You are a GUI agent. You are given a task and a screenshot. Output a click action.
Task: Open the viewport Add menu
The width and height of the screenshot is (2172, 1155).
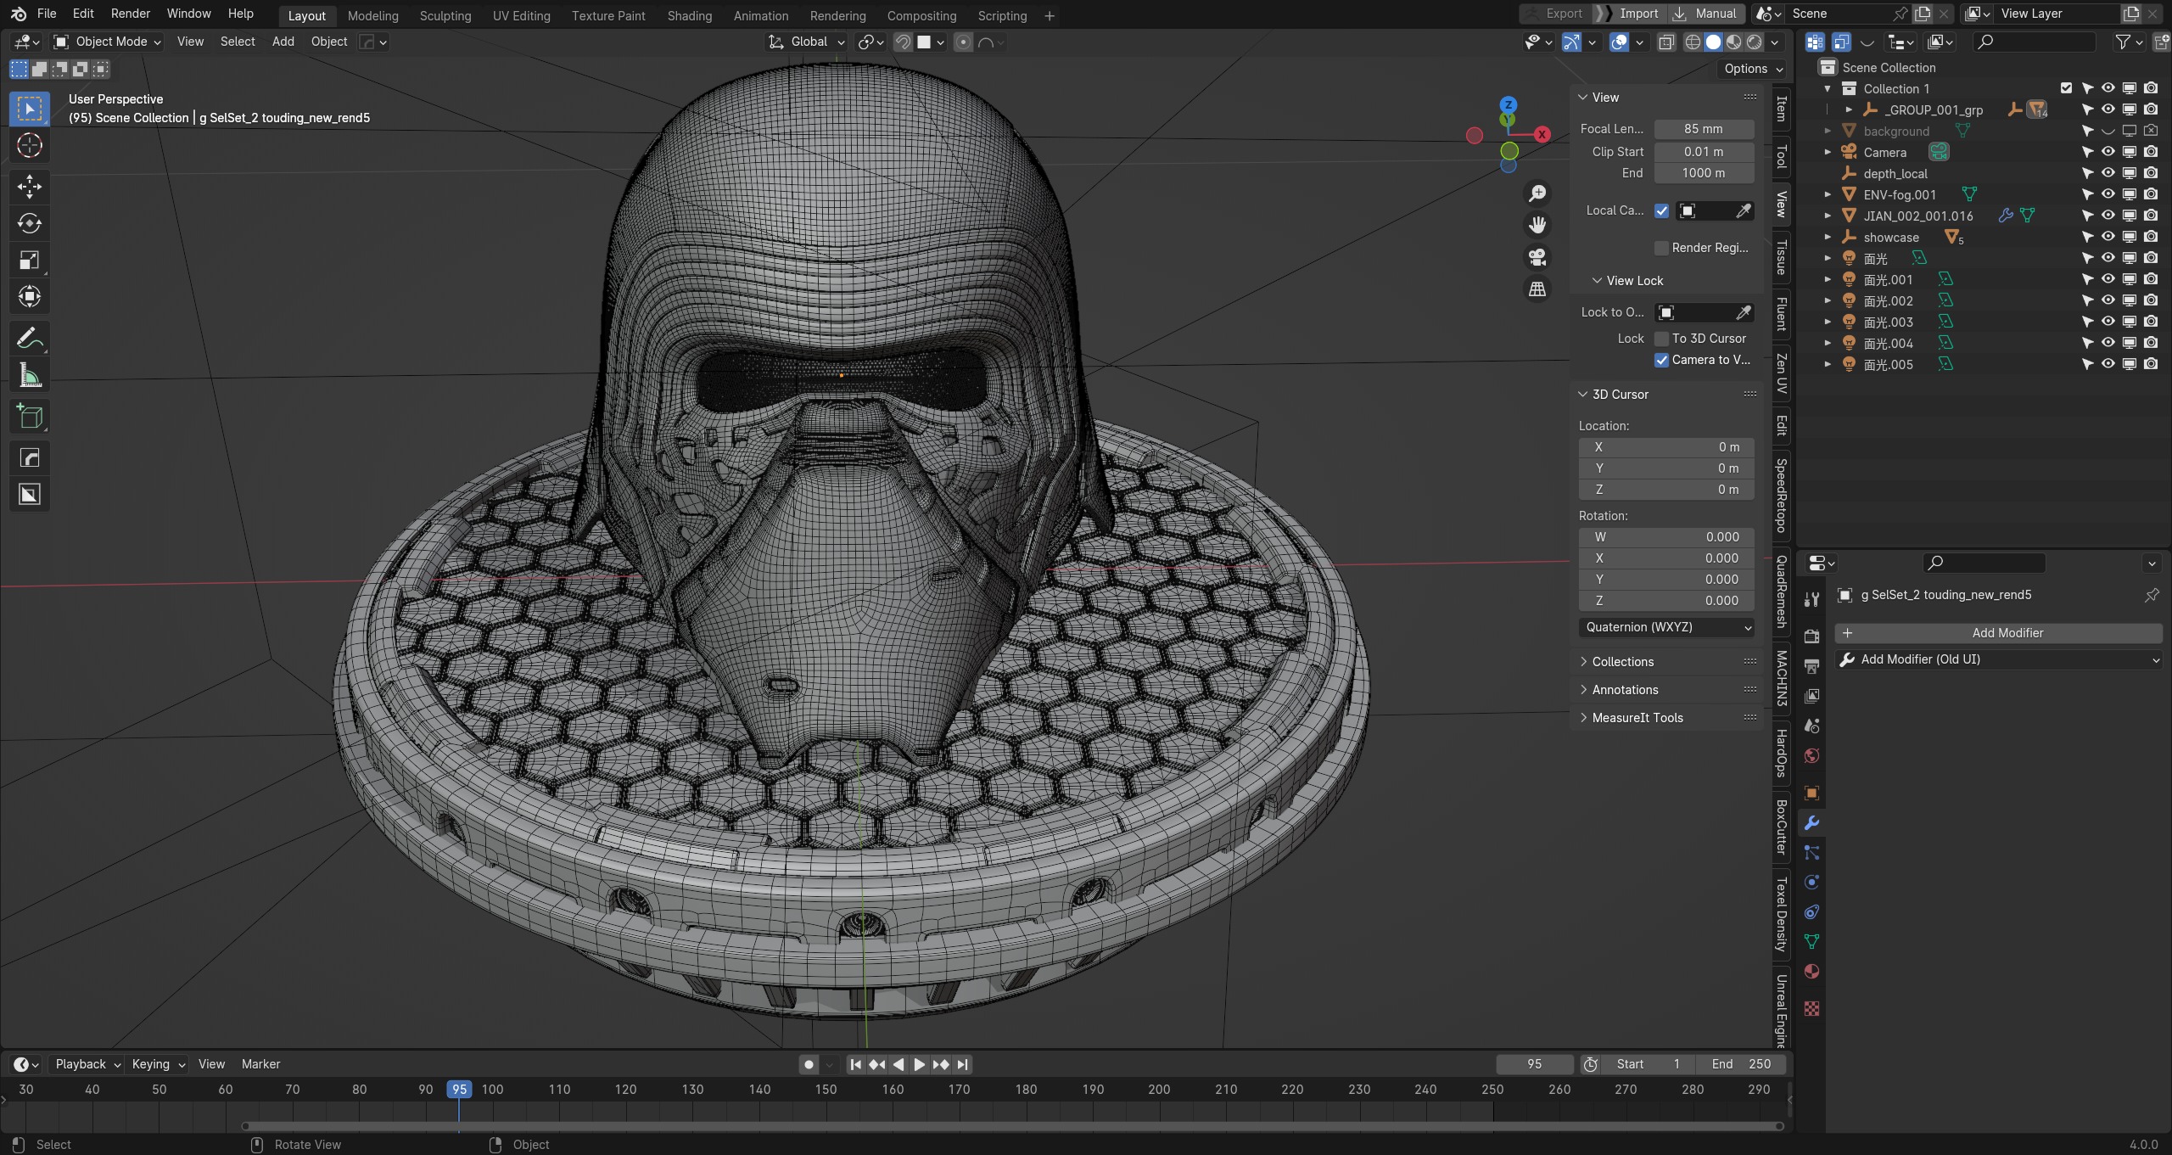[283, 42]
